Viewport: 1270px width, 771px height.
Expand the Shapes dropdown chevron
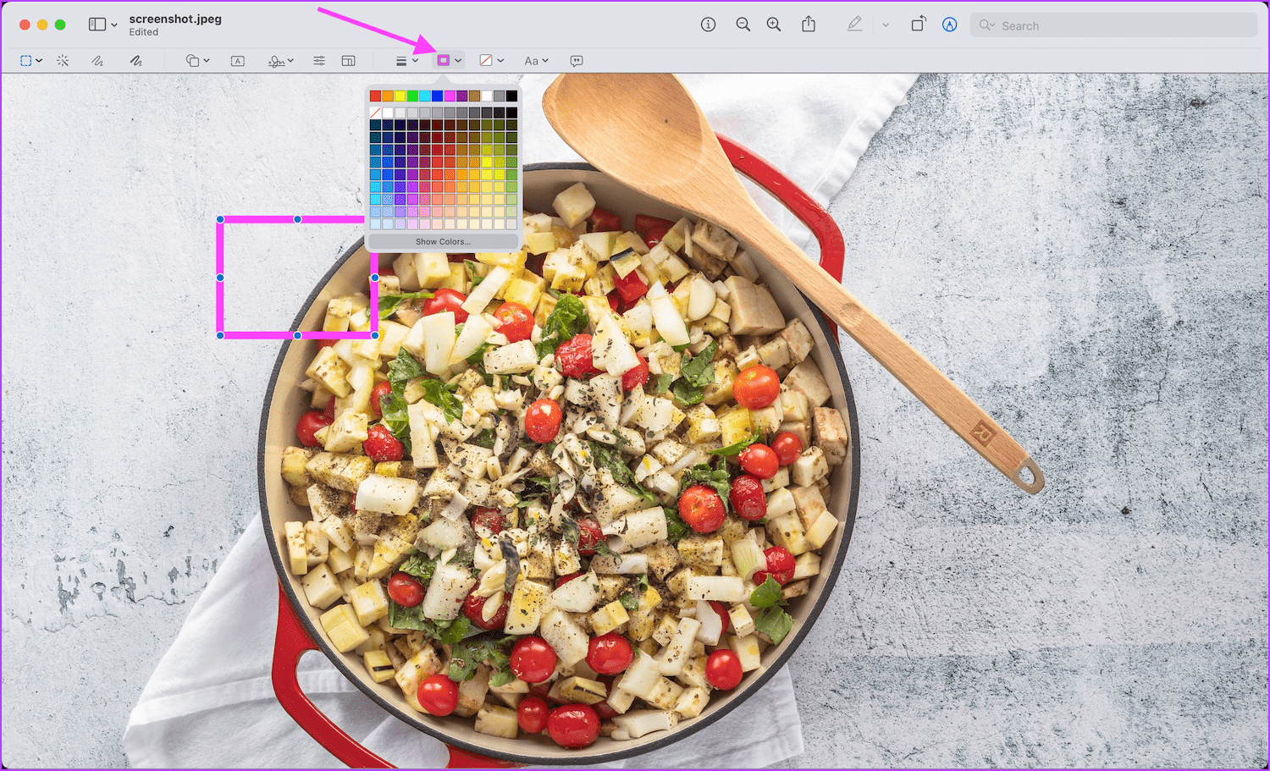(x=207, y=61)
